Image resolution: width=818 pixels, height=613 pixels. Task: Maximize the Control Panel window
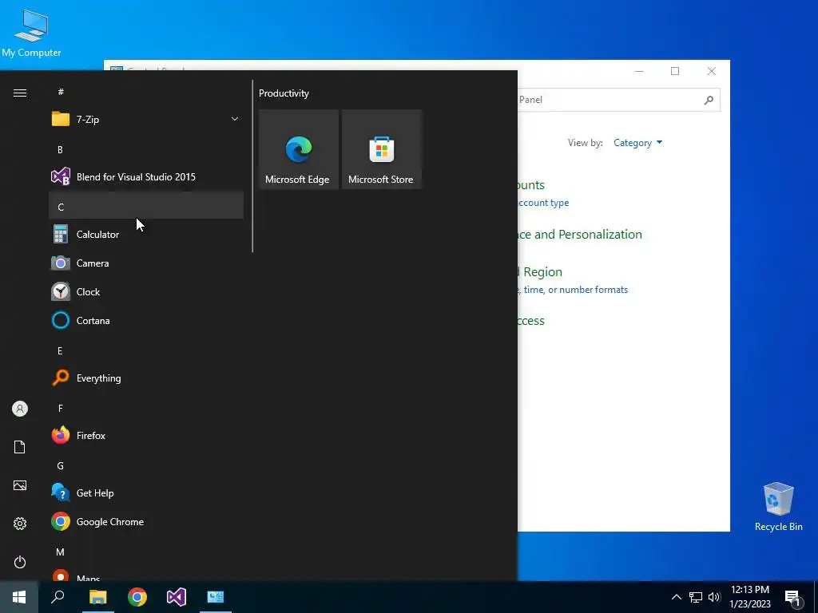coord(675,71)
